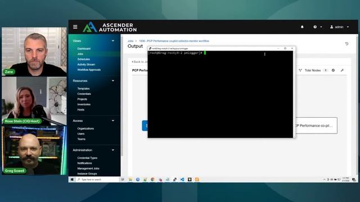Open Chrome from the taskbar
The width and height of the screenshot is (360, 202).
(152, 180)
